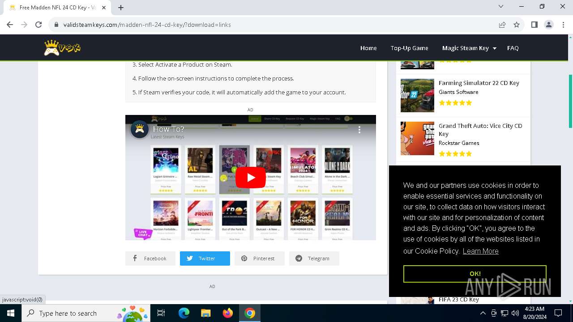
Task: Reload the page with the refresh icon
Action: tap(38, 25)
